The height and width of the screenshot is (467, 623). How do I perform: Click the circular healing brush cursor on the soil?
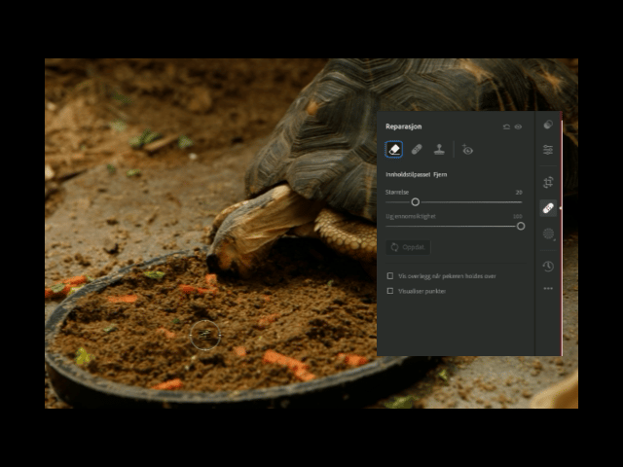pyautogui.click(x=205, y=336)
